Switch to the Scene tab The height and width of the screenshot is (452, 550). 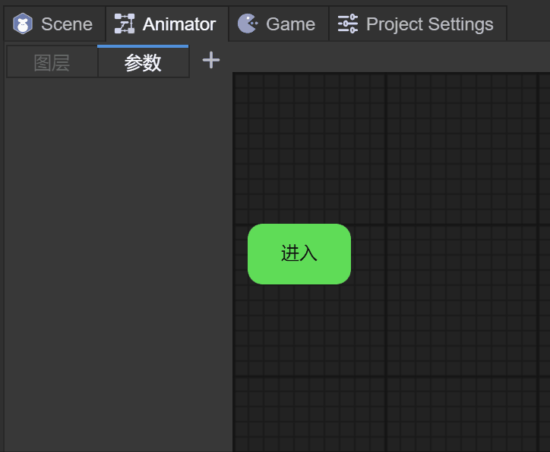[x=66, y=24]
